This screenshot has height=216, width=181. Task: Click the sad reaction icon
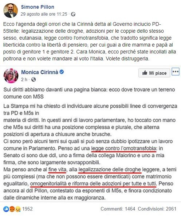coord(18,209)
